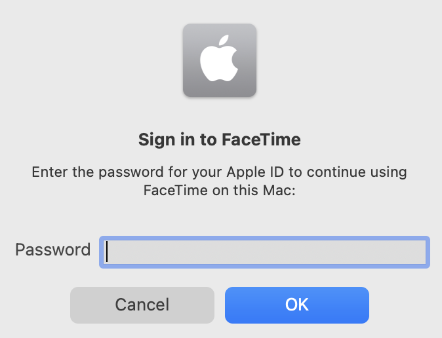Viewport: 442px width, 338px height.
Task: Click the "Enter the password" instruction text
Action: pyautogui.click(x=220, y=172)
